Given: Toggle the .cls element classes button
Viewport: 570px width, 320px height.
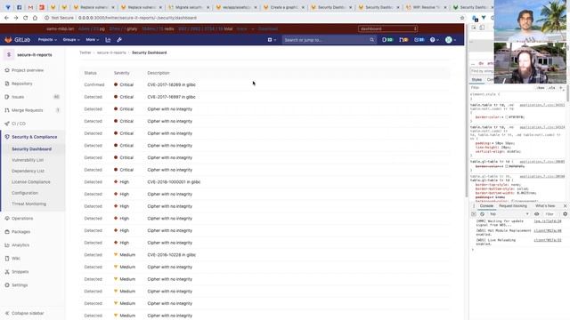Looking at the screenshot, I should click(x=552, y=88).
